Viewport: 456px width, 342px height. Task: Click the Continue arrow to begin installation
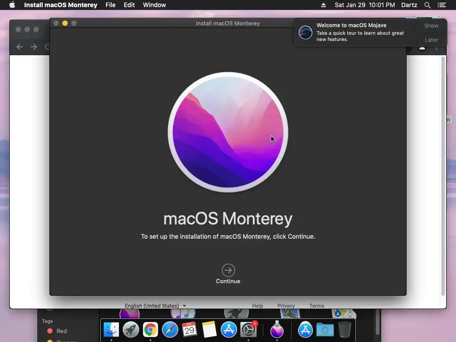[x=228, y=270]
